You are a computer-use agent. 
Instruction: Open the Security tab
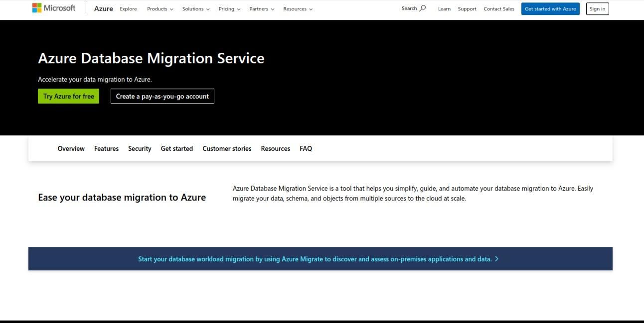click(140, 148)
